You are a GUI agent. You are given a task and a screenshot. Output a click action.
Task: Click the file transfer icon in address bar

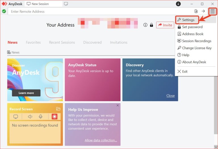[196, 11]
